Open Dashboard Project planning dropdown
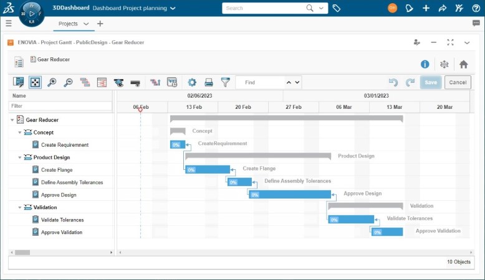 tap(173, 8)
